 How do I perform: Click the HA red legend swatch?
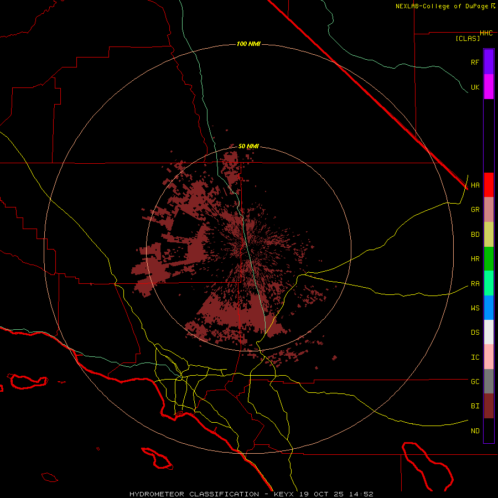tap(489, 185)
